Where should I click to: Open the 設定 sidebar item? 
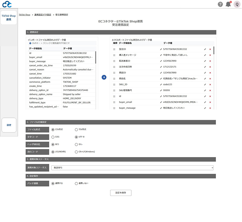[x=9, y=125]
